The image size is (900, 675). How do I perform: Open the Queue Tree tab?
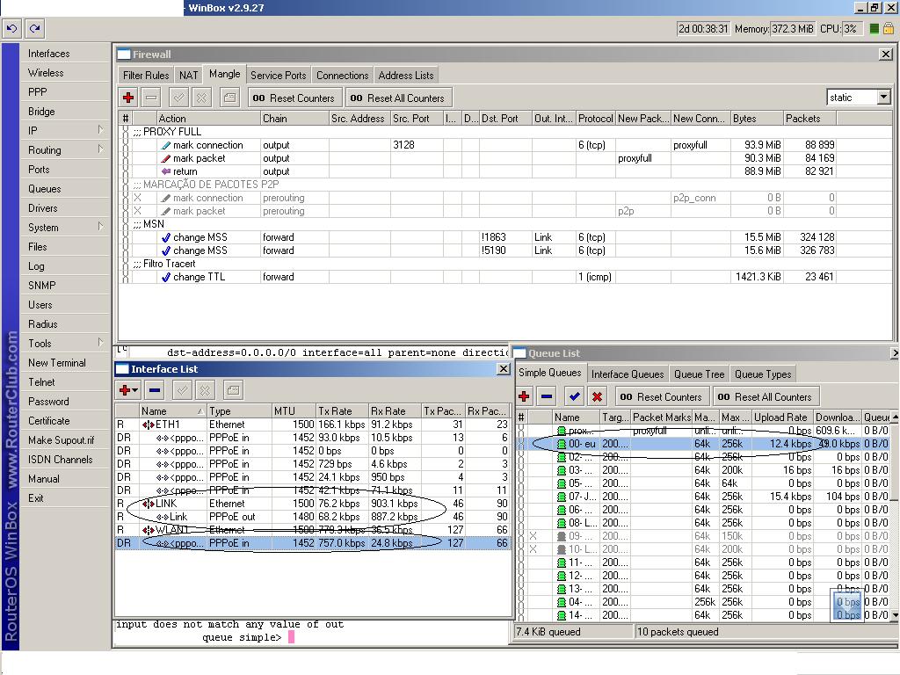[699, 374]
